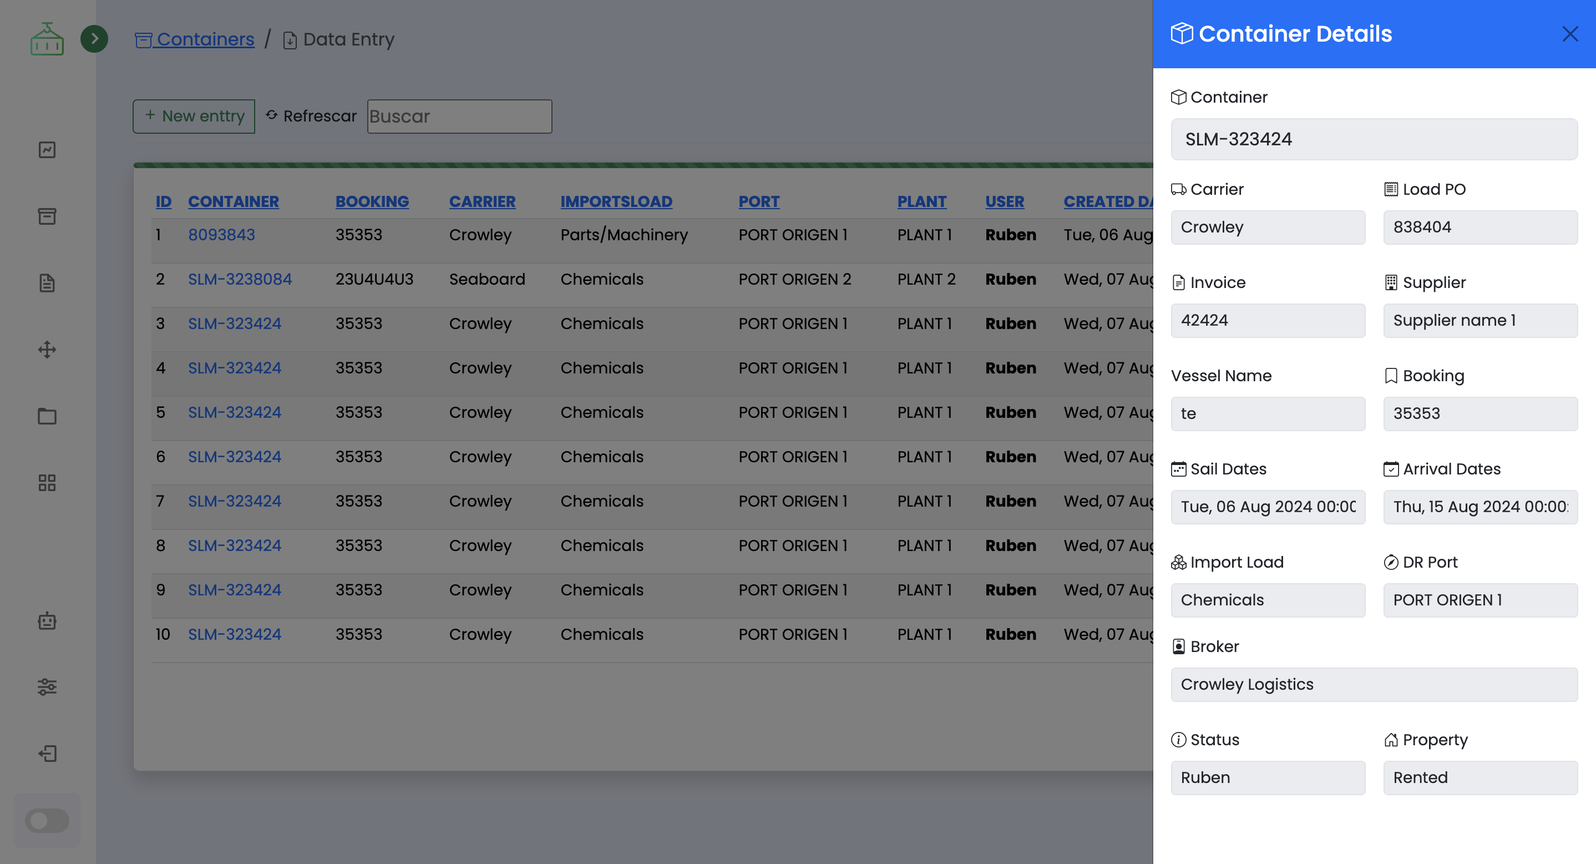The height and width of the screenshot is (864, 1596).
Task: Expand the sidebar with green chevron button
Action: click(x=94, y=39)
